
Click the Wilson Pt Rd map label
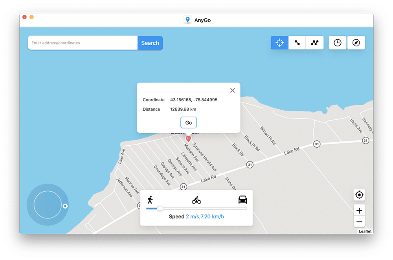(268, 135)
